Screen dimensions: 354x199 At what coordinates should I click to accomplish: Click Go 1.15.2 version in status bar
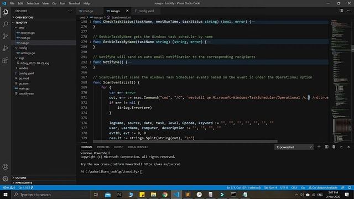[26, 187]
